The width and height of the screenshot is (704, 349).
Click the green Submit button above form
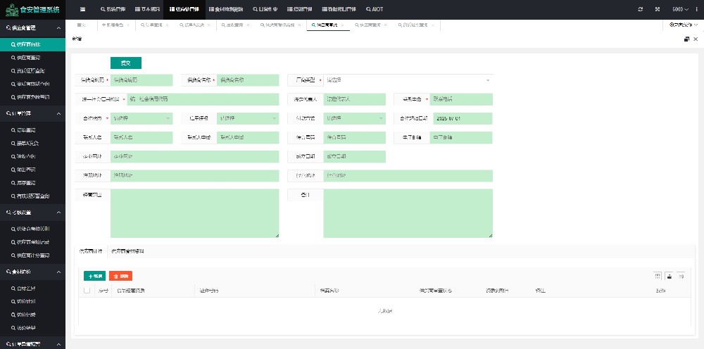(x=125, y=63)
